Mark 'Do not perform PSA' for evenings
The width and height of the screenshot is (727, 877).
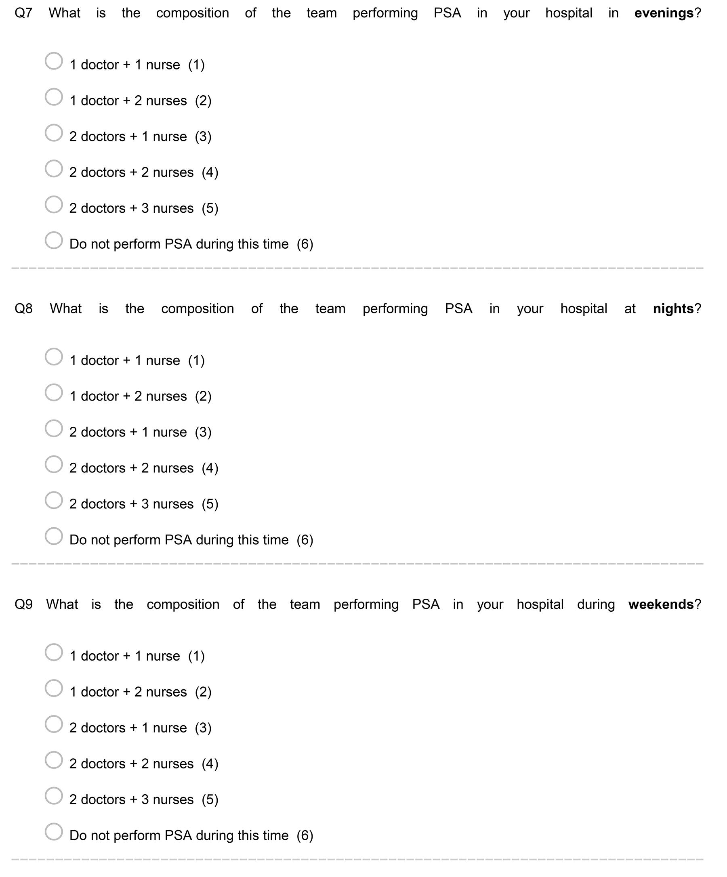click(54, 241)
